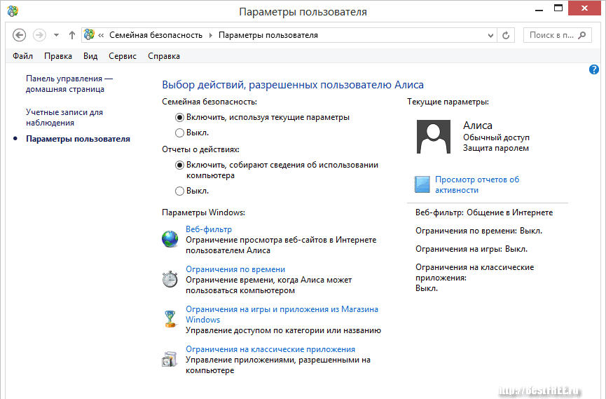Refresh the page with the refresh button

point(506,36)
